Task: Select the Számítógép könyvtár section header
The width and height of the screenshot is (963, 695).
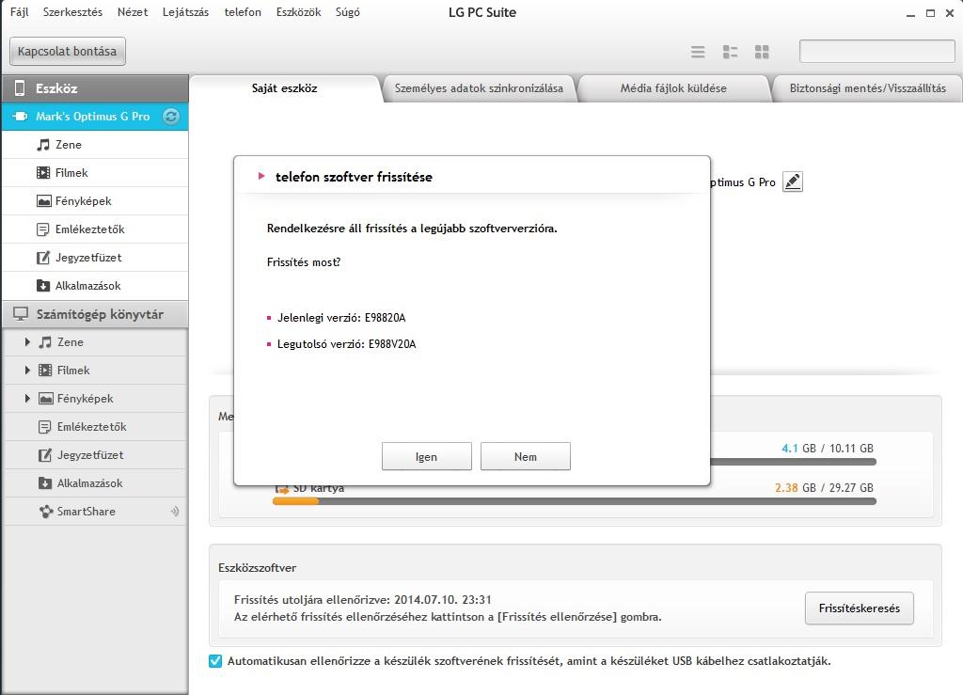Action: point(95,314)
